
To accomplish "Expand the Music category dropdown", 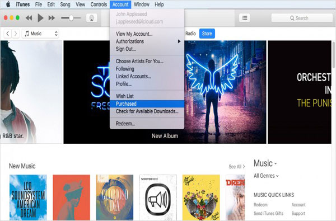I will click(x=265, y=163).
